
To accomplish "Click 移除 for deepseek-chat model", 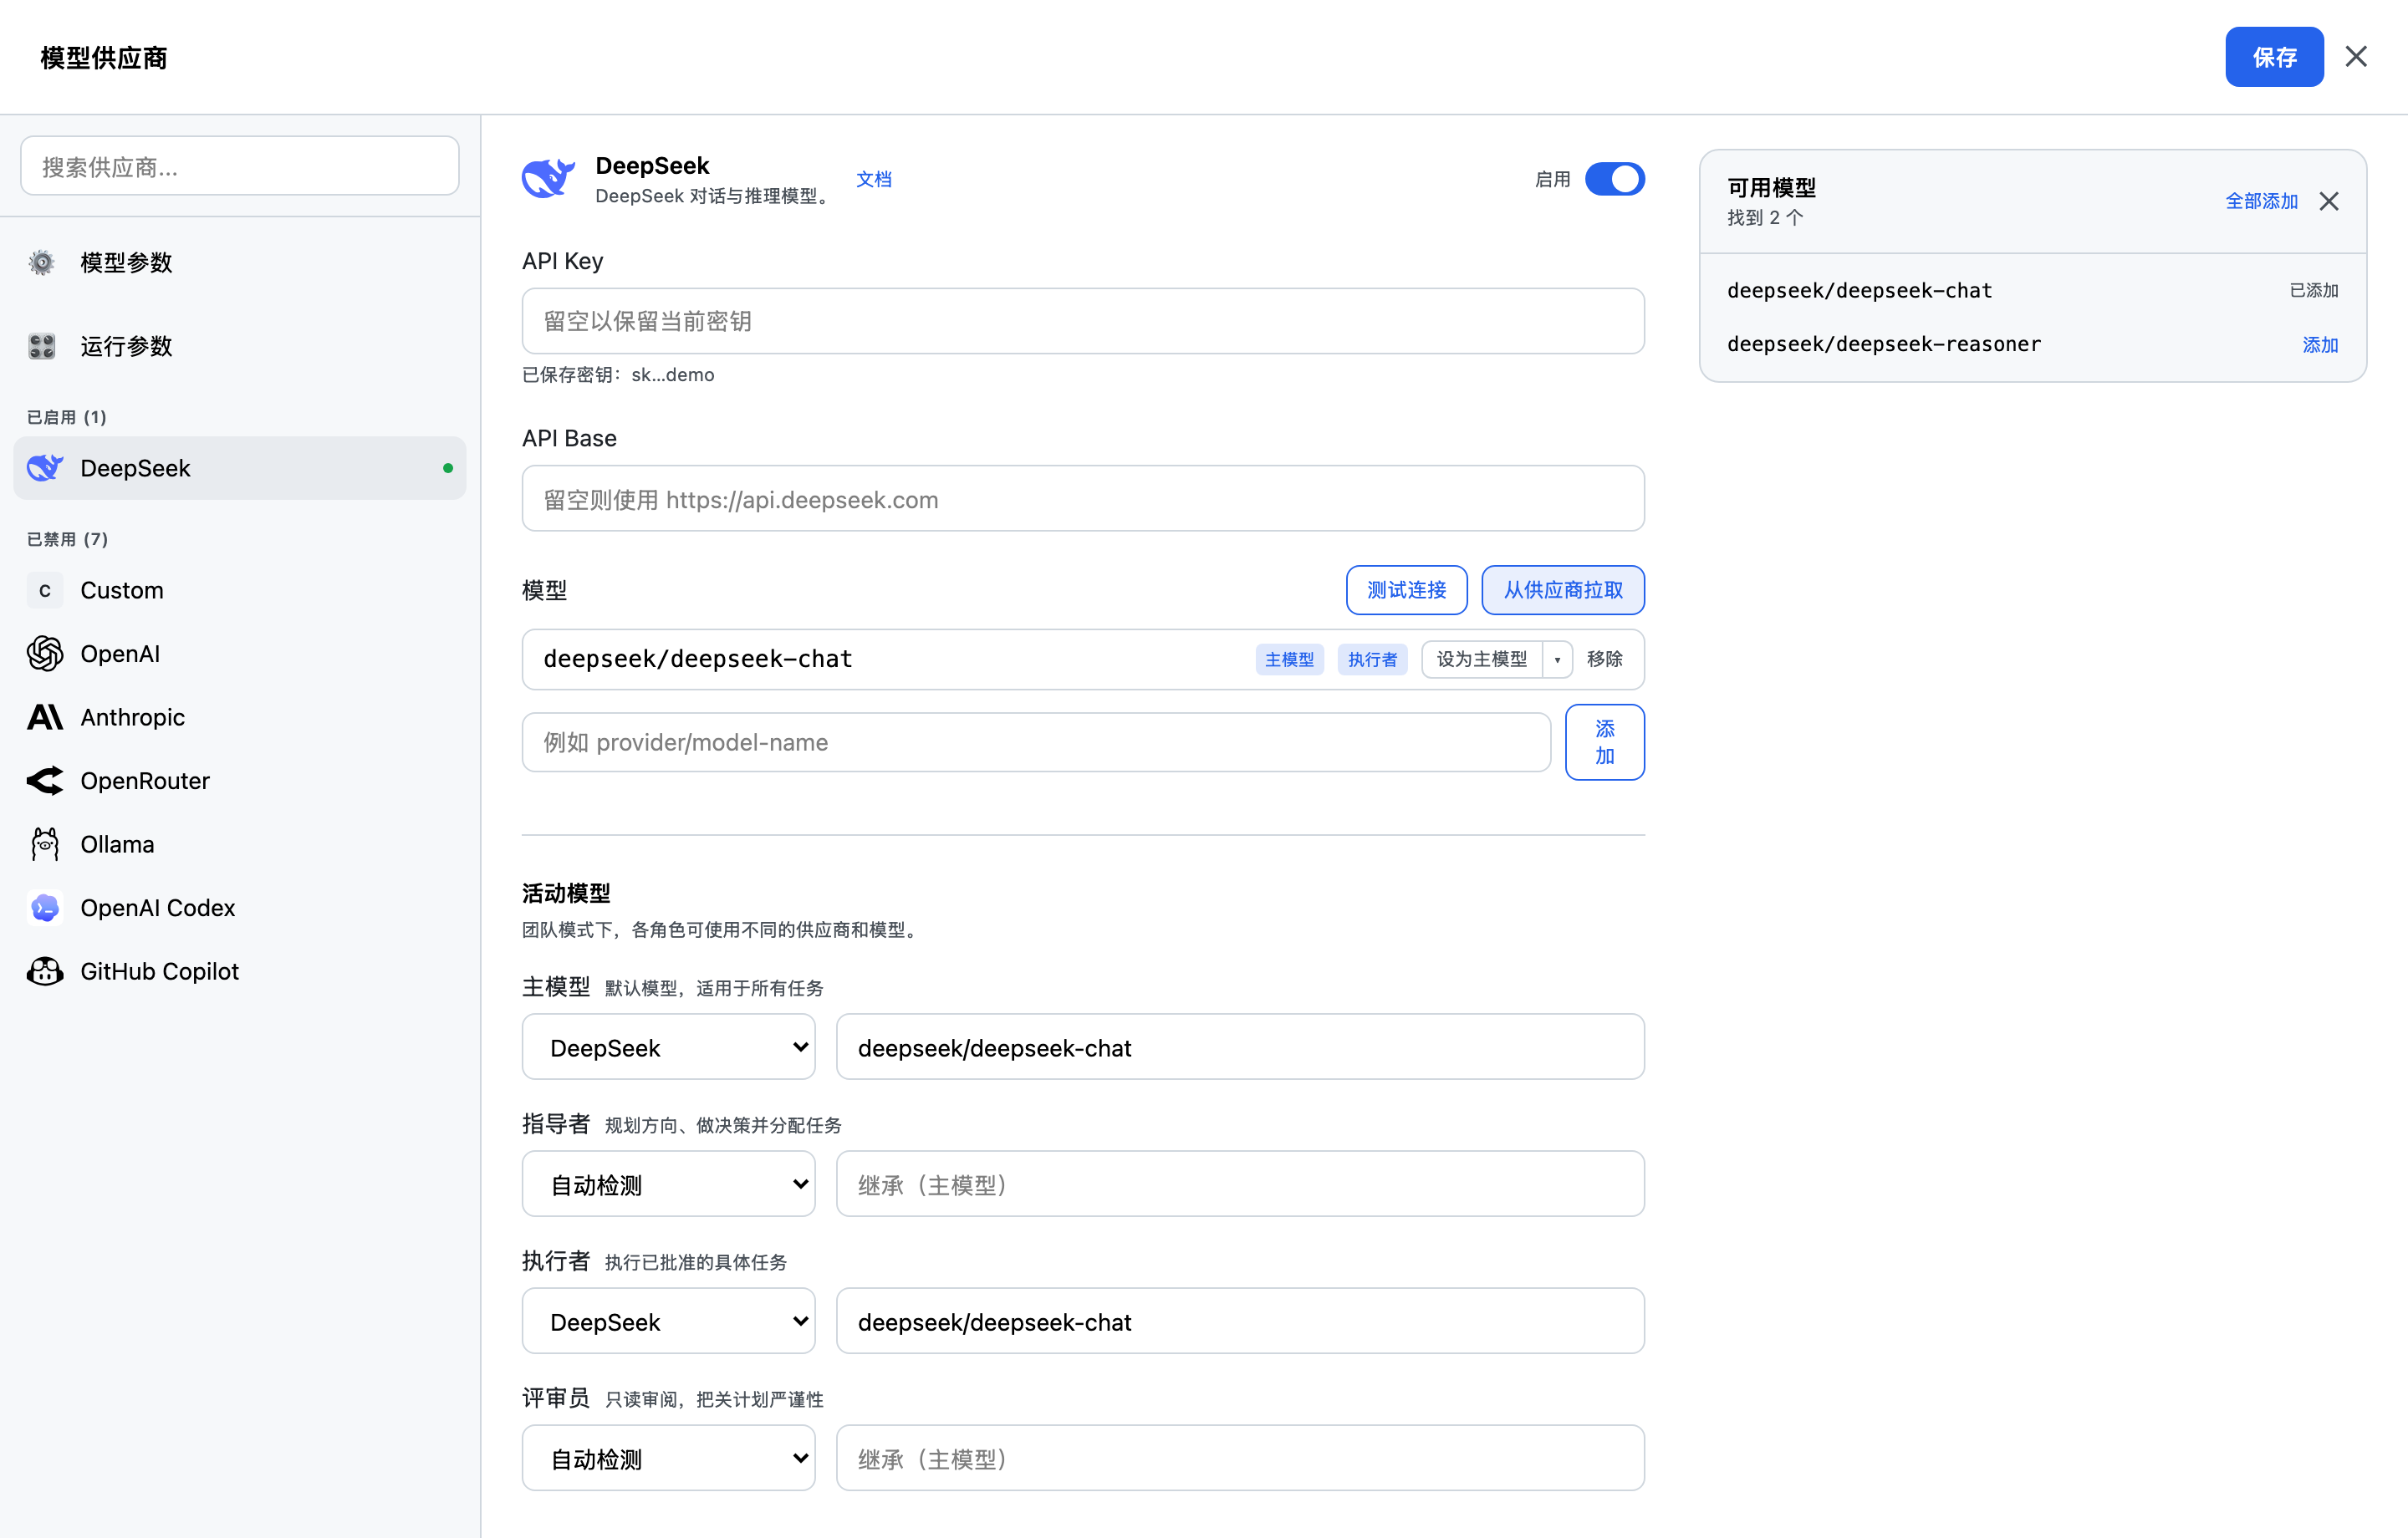I will coord(1604,659).
